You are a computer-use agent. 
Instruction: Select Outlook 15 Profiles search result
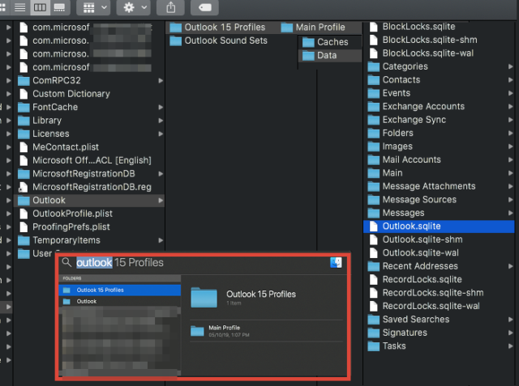pyautogui.click(x=120, y=290)
